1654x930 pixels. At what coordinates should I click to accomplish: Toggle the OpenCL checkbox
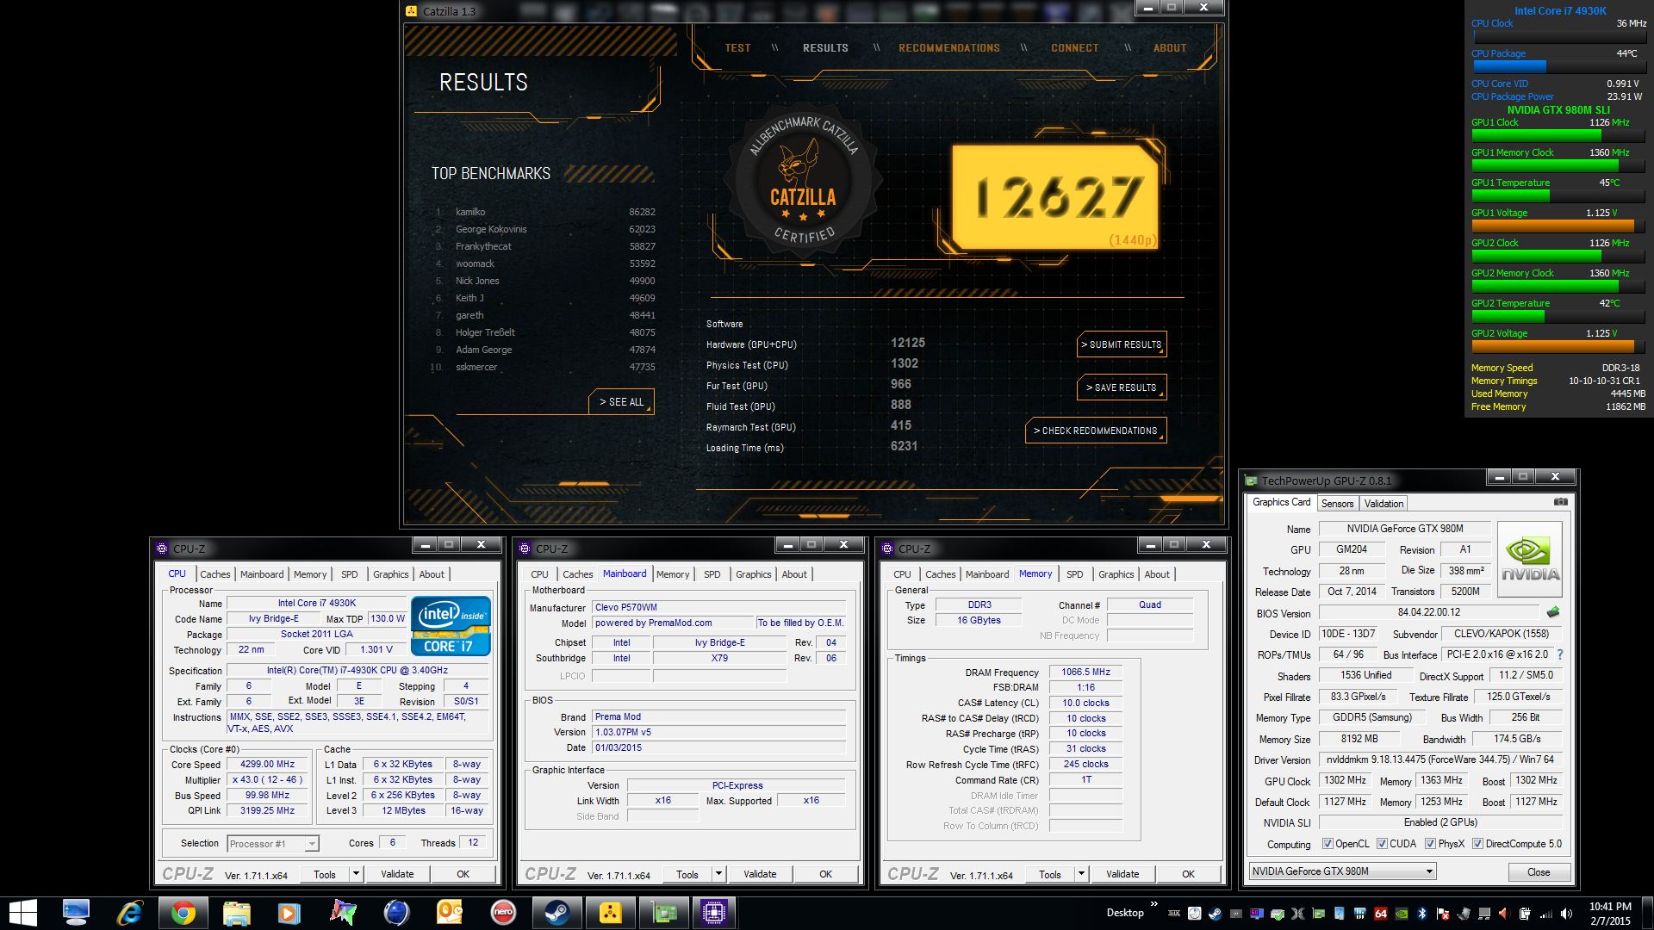click(x=1328, y=844)
